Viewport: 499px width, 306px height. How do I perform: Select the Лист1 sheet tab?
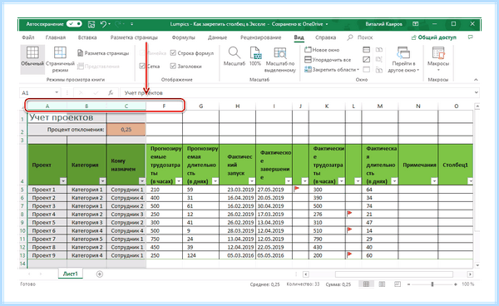point(71,274)
